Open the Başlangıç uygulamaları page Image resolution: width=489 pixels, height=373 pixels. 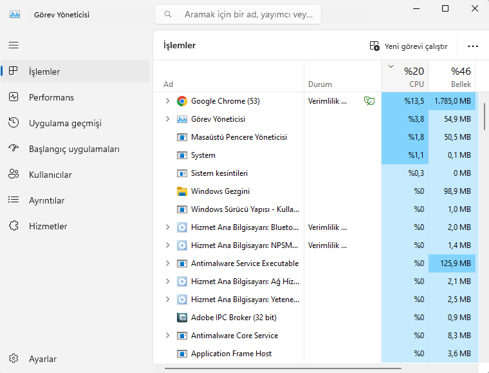74,149
